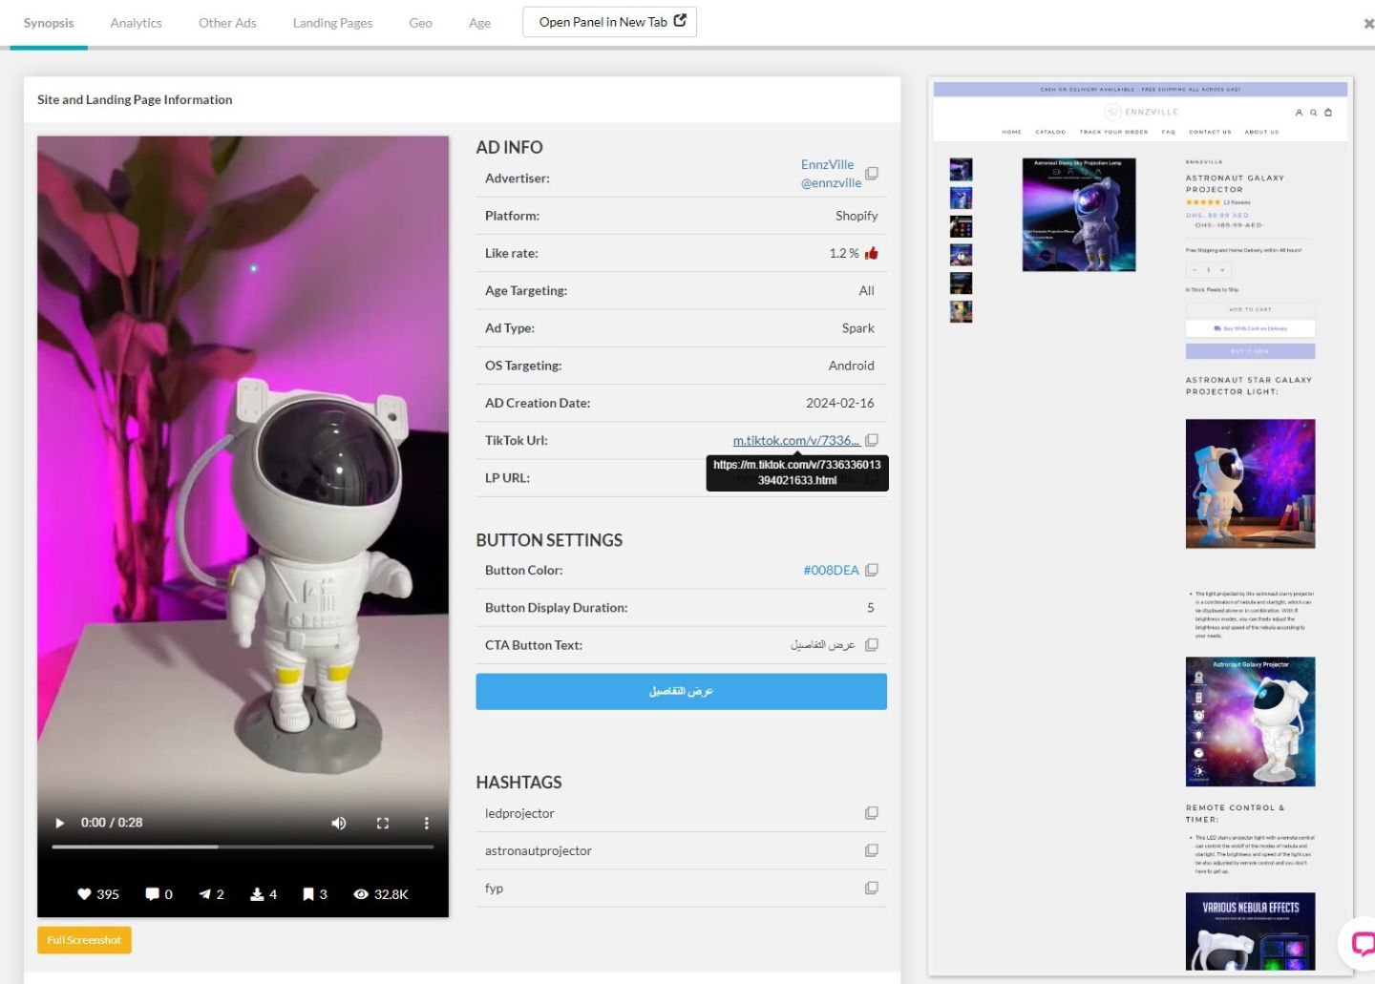1375x984 pixels.
Task: Click Open Panel in New Tab
Action: tap(609, 22)
